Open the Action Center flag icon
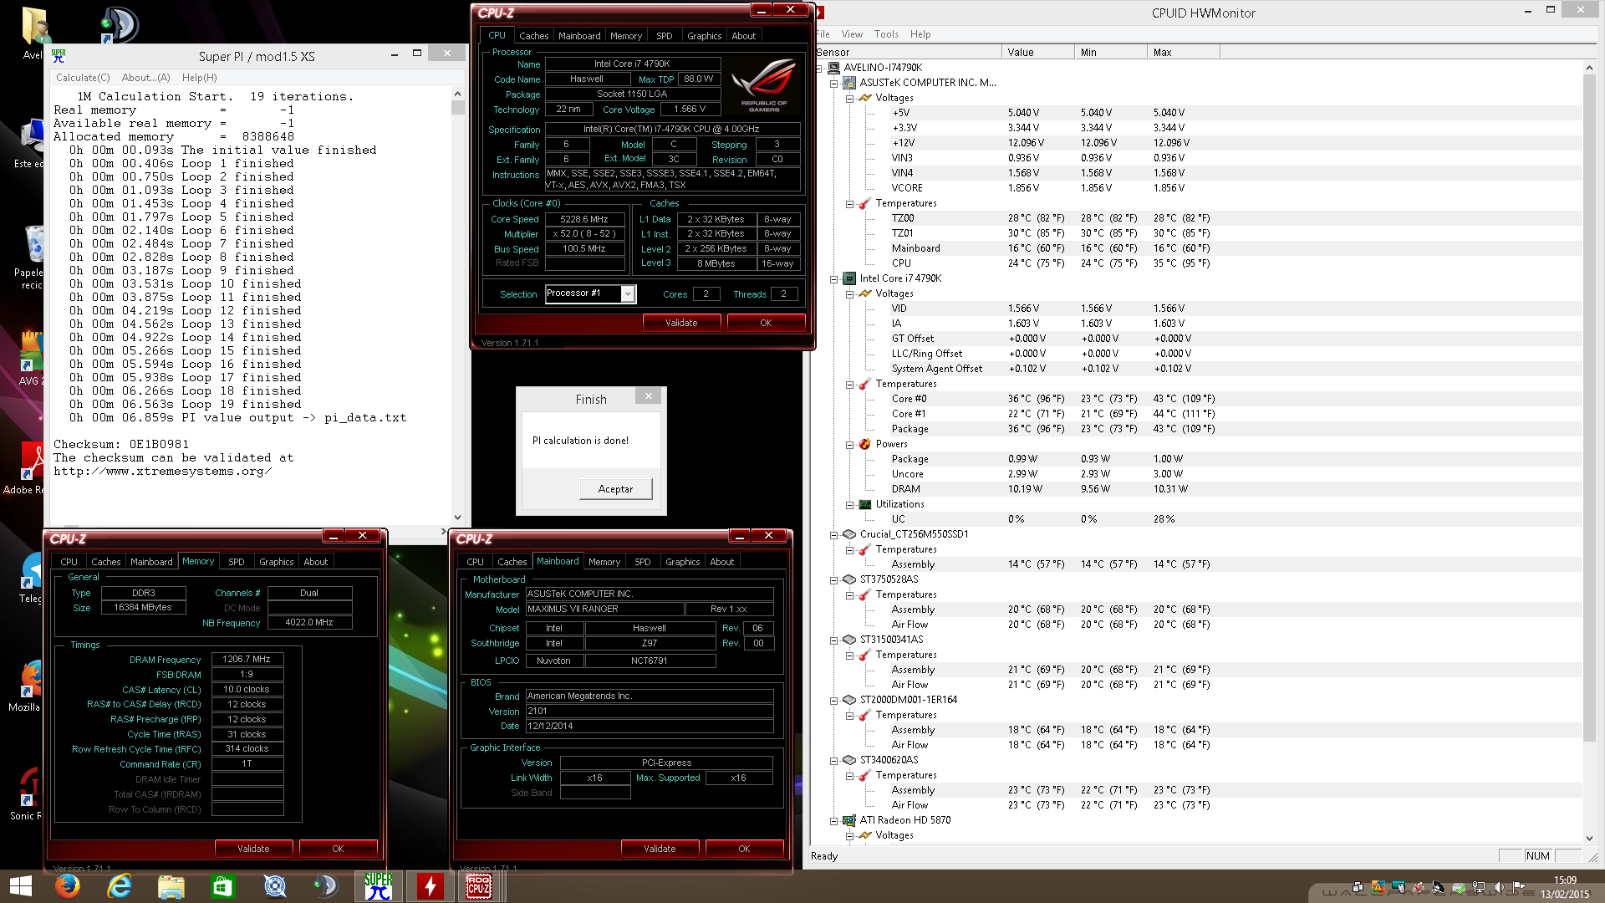Image resolution: width=1605 pixels, height=903 pixels. [1519, 888]
